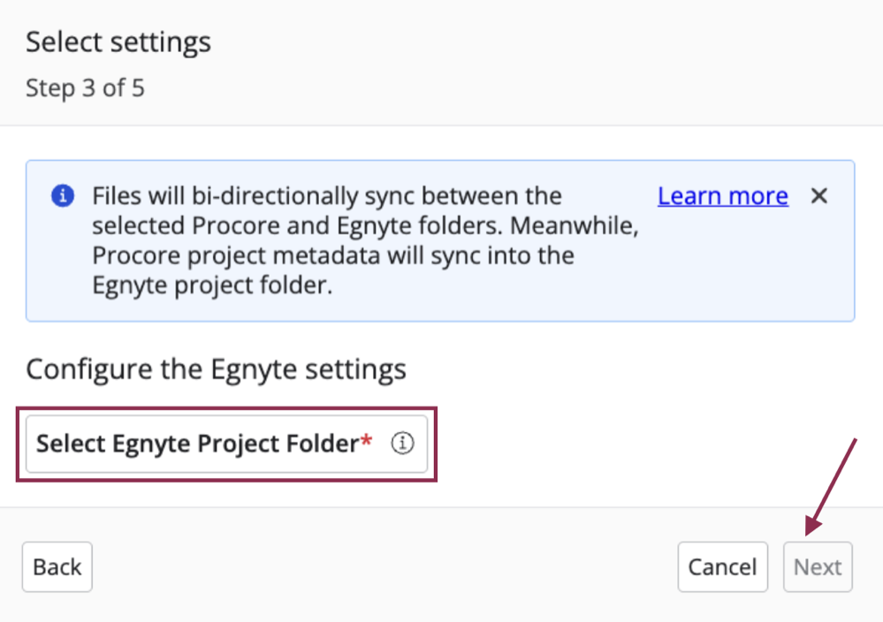Viewport: 883px width, 622px height.
Task: Go back to the previous wizard step
Action: tap(57, 566)
